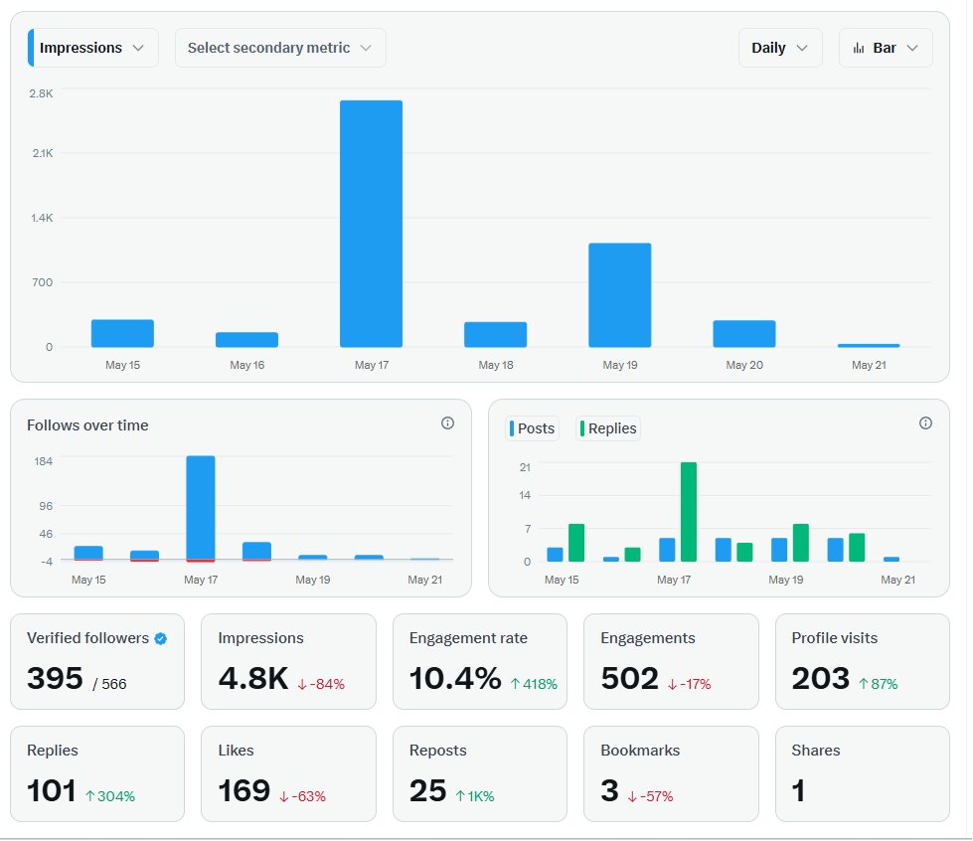Click the verified badge next to Verified followers

pyautogui.click(x=161, y=638)
